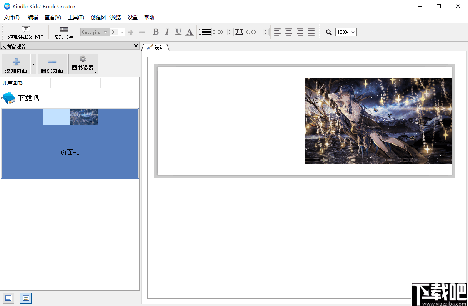Toggle underline formatting

coord(178,32)
